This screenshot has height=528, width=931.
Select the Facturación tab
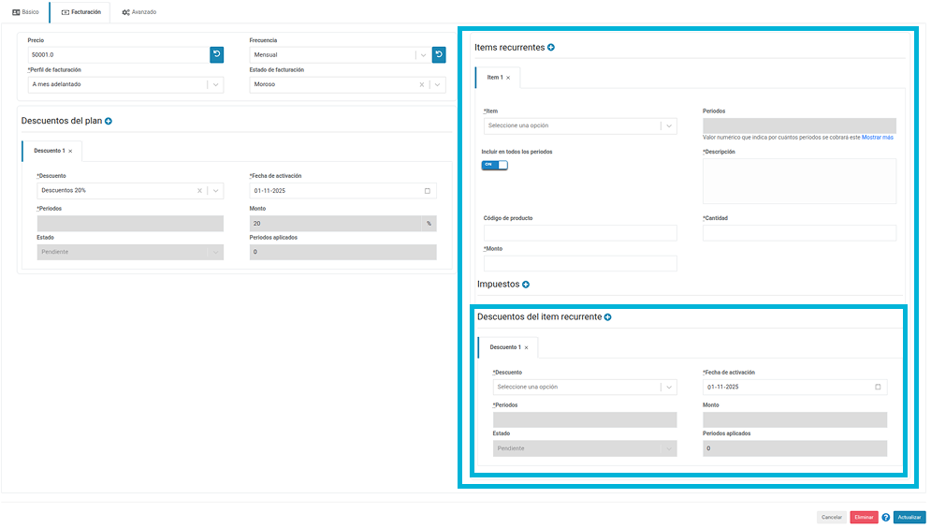click(80, 12)
